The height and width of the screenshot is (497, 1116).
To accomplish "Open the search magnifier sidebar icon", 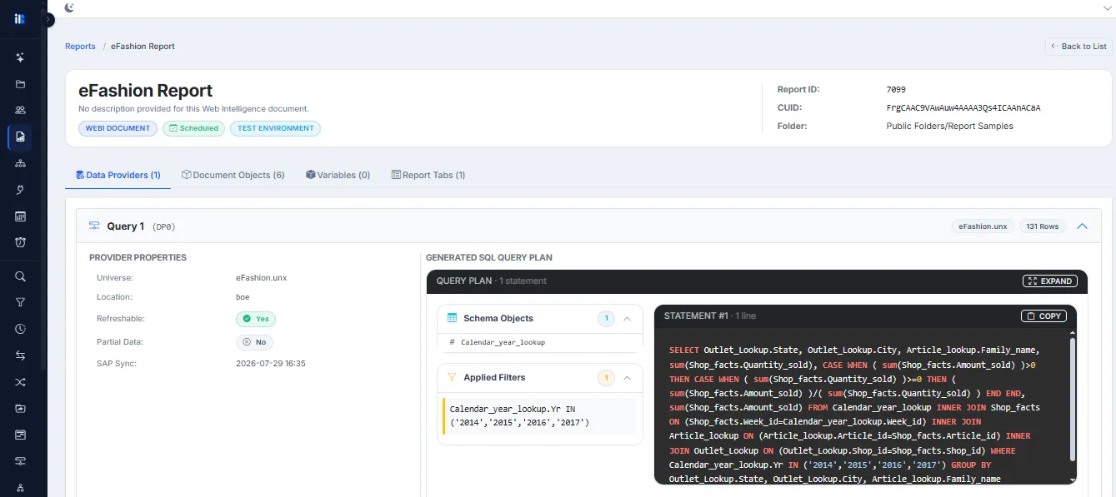I will tap(20, 276).
